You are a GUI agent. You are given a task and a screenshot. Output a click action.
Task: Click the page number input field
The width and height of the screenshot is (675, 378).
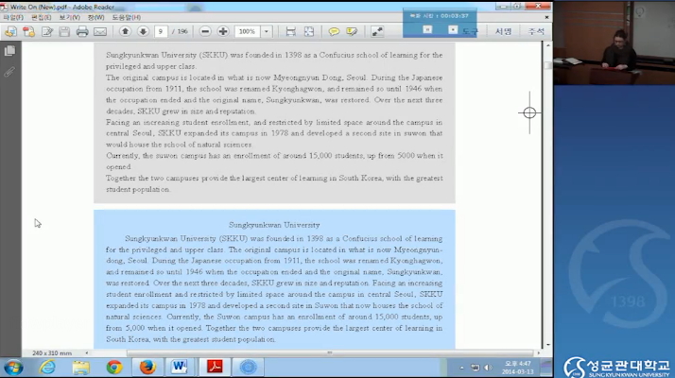162,31
